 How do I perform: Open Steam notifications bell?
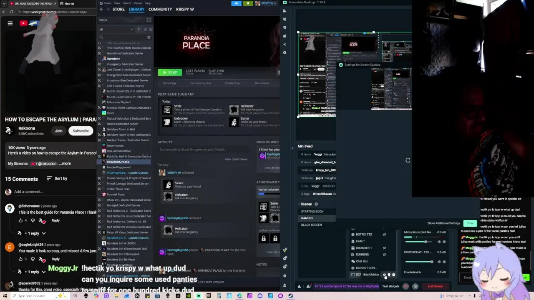click(248, 3)
